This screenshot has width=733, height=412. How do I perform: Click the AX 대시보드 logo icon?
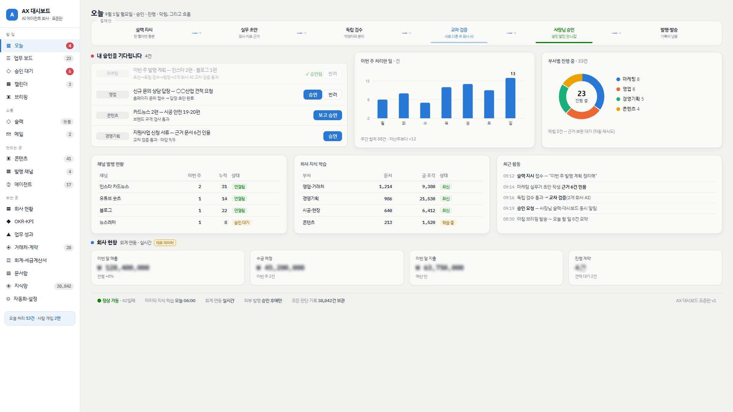[12, 14]
